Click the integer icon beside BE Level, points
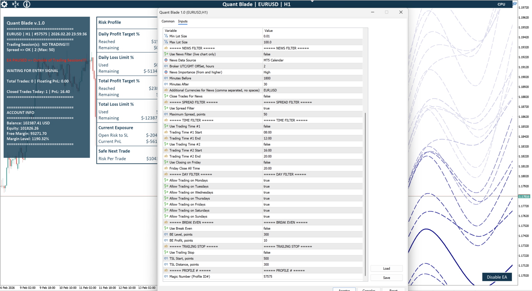Image resolution: width=532 pixels, height=291 pixels. [166, 234]
